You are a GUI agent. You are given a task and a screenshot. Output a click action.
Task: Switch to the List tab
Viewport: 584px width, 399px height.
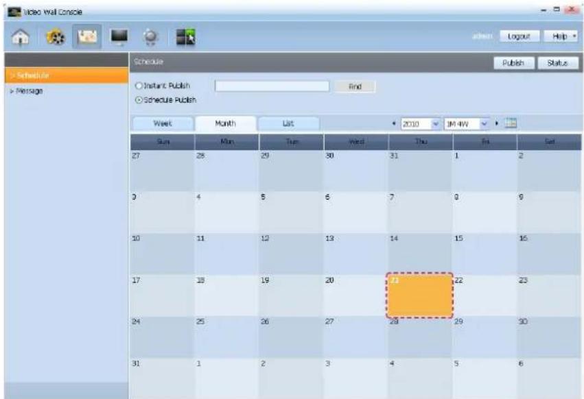(x=288, y=123)
